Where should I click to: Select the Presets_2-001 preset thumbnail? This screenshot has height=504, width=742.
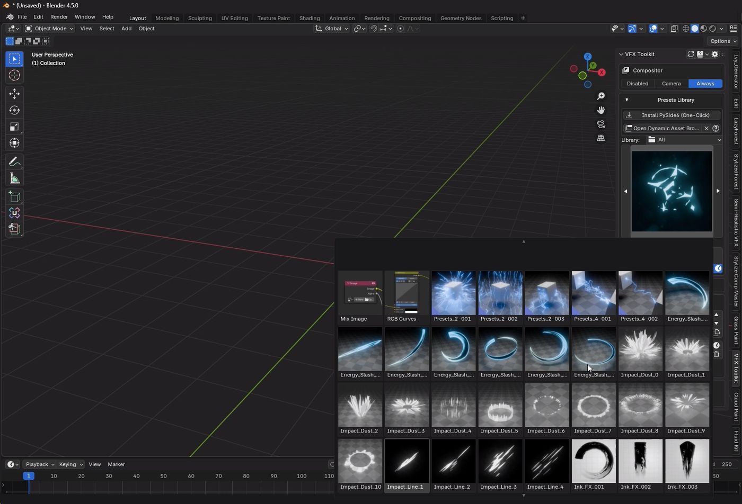453,296
